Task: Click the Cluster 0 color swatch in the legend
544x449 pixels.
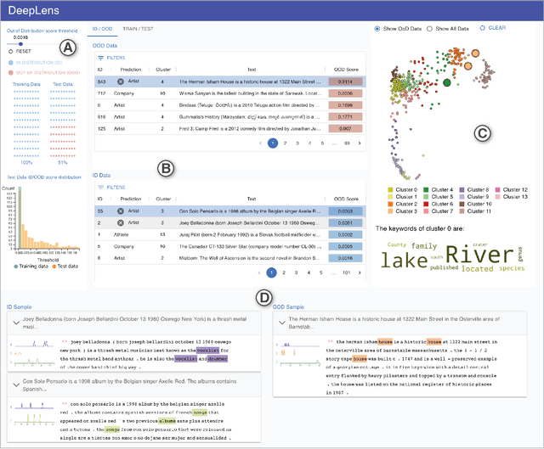Action: (390, 190)
